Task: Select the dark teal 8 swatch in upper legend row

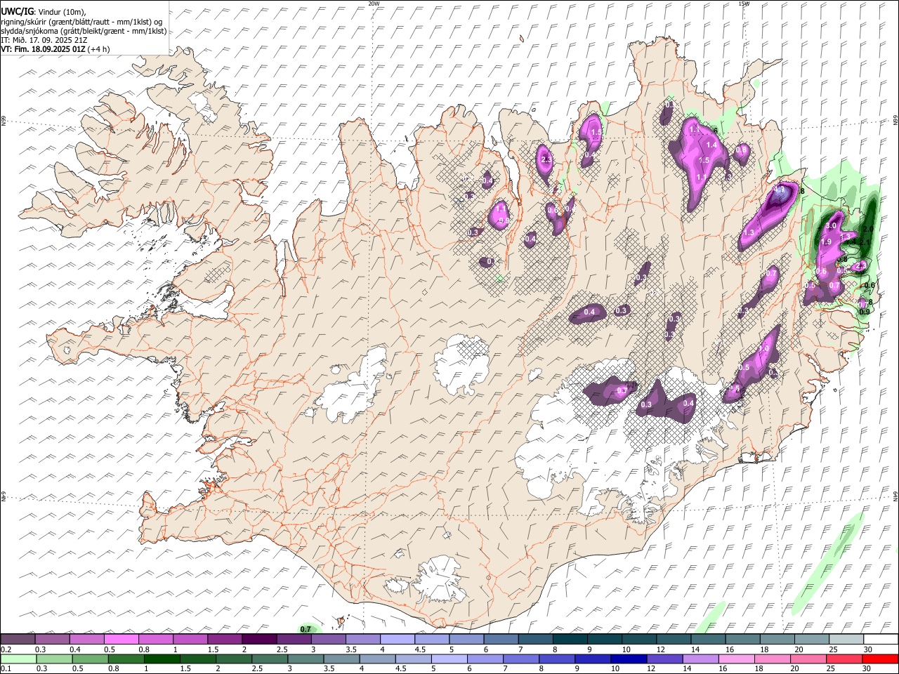Action: [x=570, y=640]
